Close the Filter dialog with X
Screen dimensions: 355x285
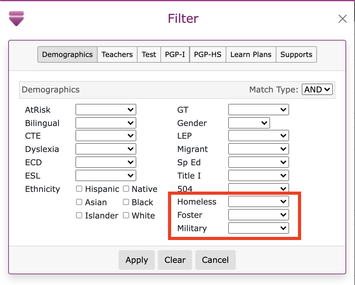coord(342,19)
